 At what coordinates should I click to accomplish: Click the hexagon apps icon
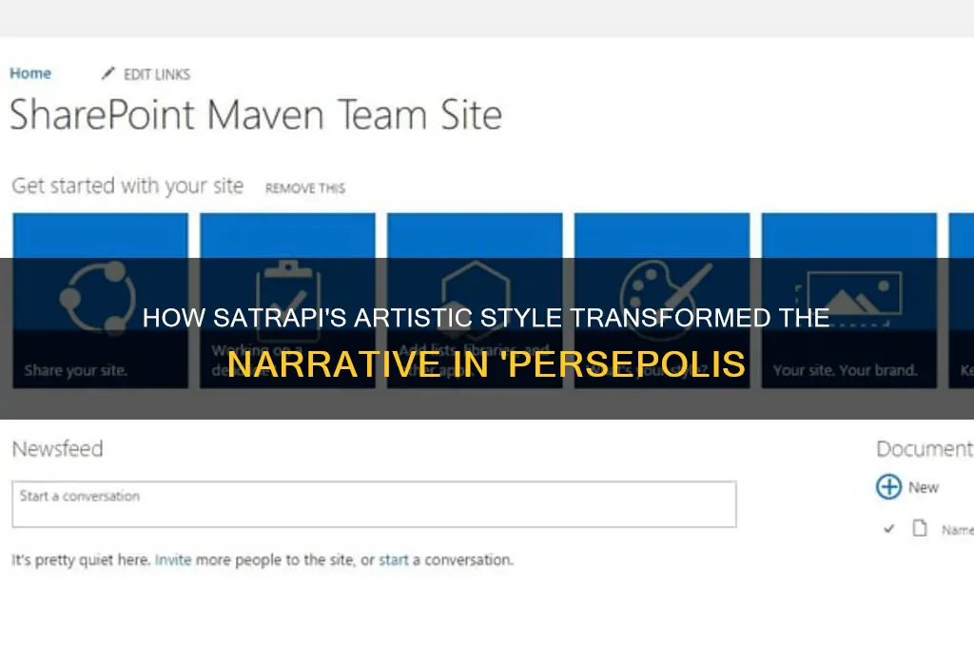pos(476,299)
